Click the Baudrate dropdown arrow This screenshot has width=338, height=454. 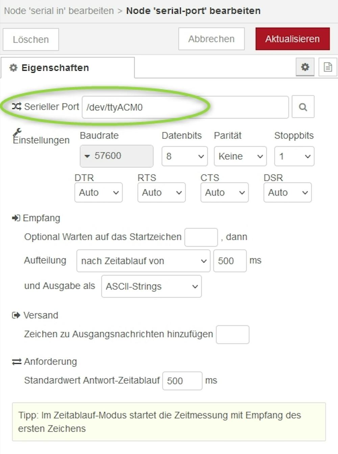[x=87, y=156]
